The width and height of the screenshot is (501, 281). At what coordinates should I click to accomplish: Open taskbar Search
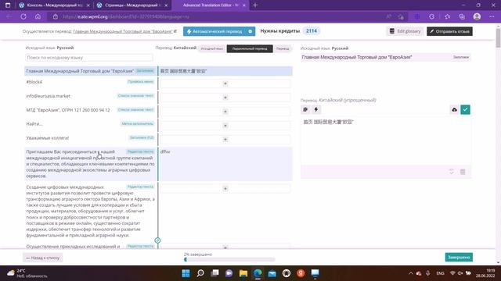pos(200,273)
